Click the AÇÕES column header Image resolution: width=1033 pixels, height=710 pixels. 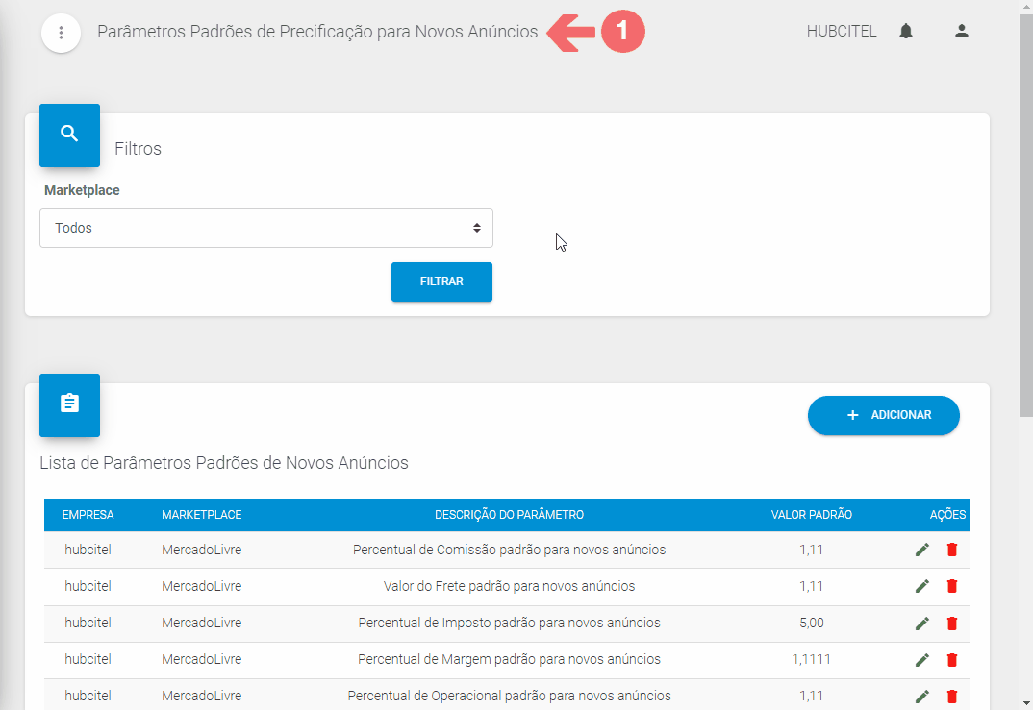[947, 515]
